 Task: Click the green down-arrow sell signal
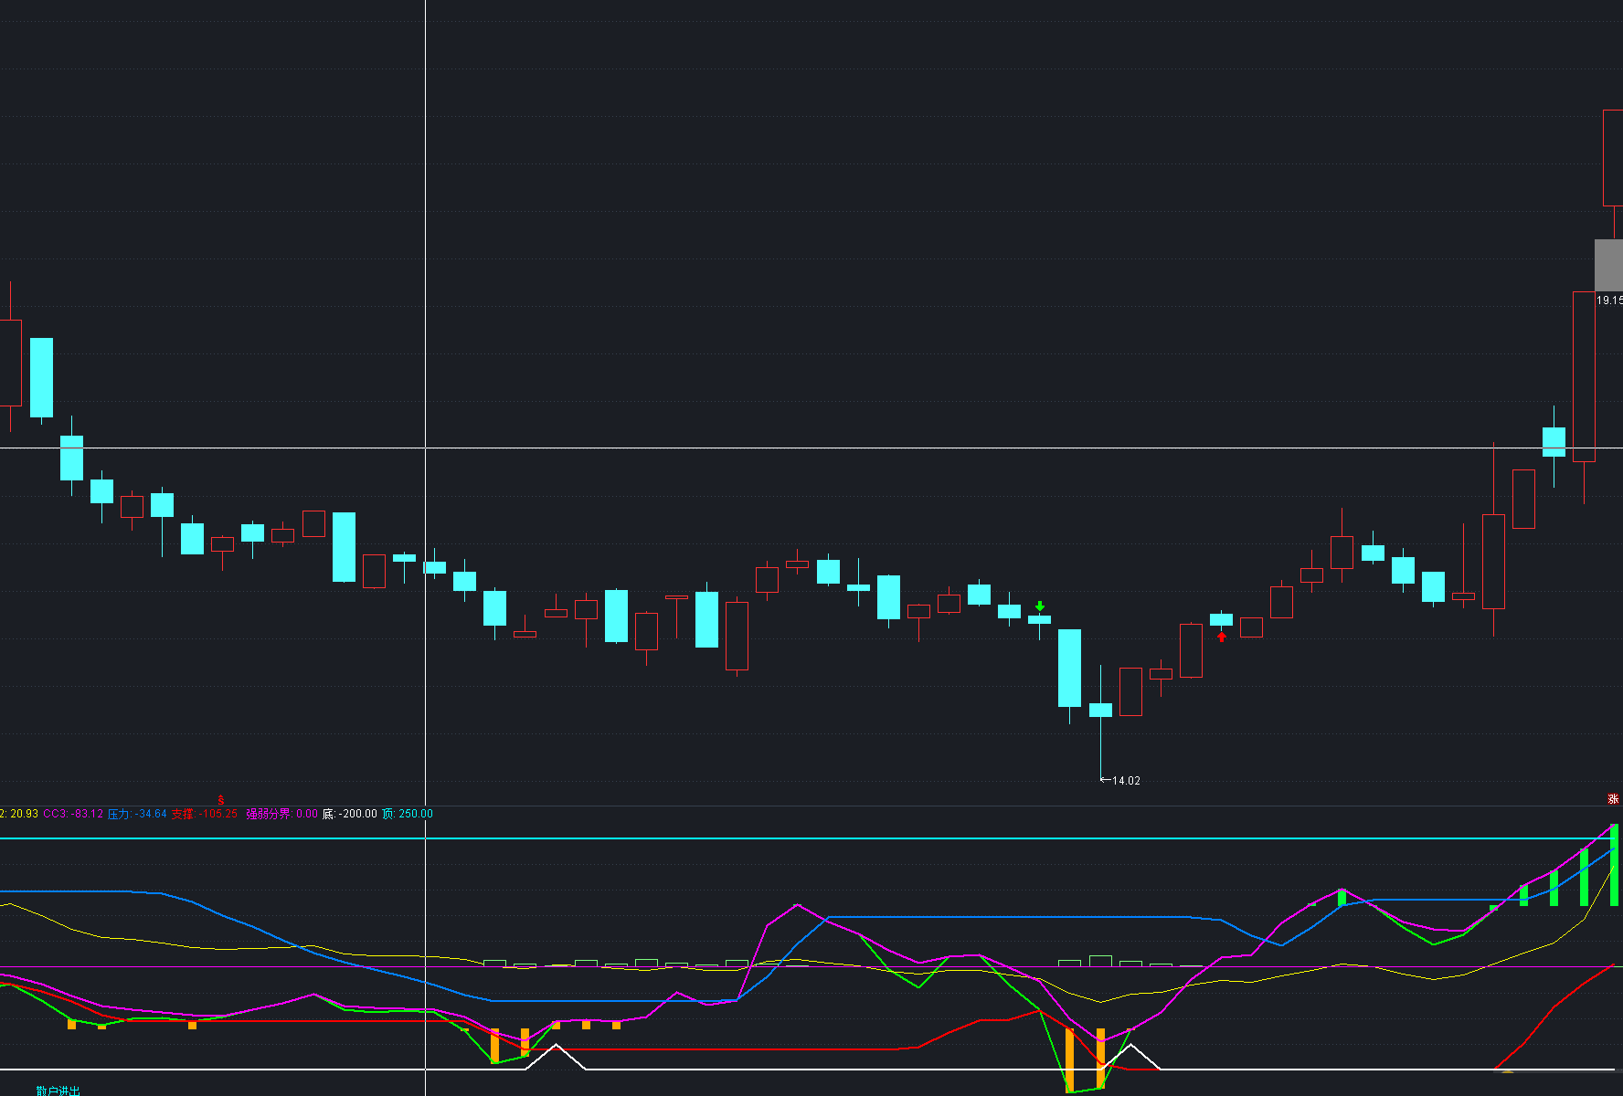point(1040,606)
